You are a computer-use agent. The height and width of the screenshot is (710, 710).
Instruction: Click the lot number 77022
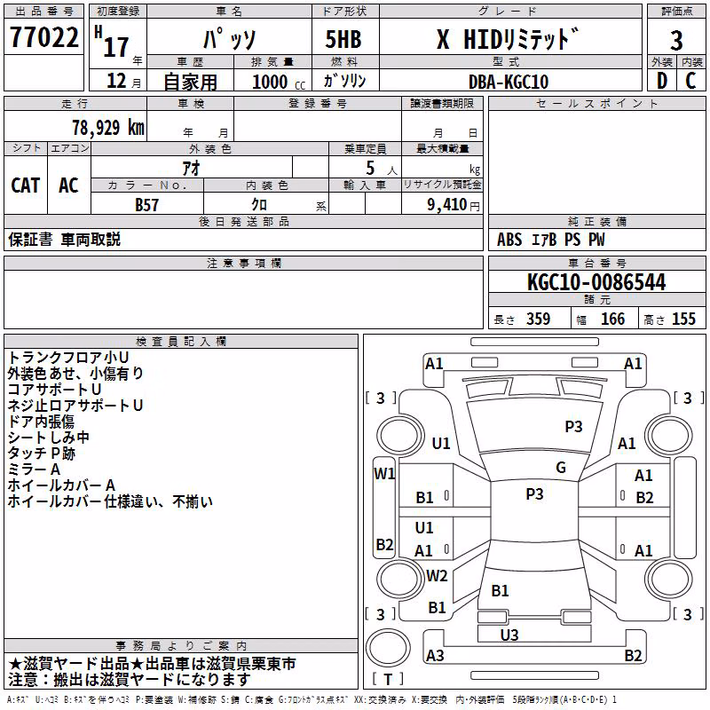43,36
